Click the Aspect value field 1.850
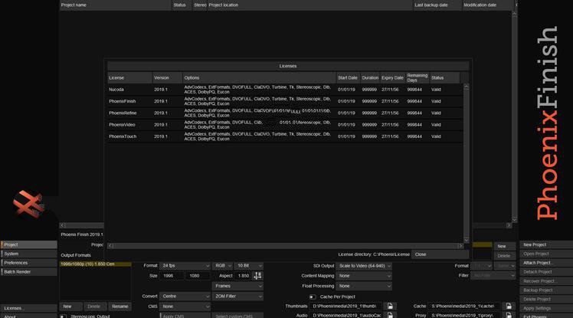The width and height of the screenshot is (573, 318). pyautogui.click(x=244, y=276)
